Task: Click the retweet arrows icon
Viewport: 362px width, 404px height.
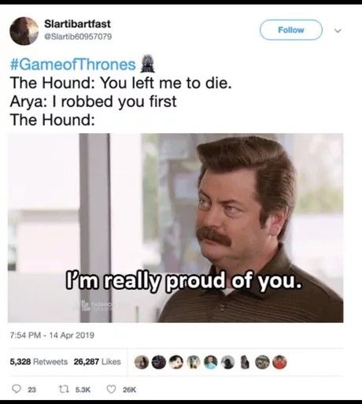Action: (x=64, y=389)
